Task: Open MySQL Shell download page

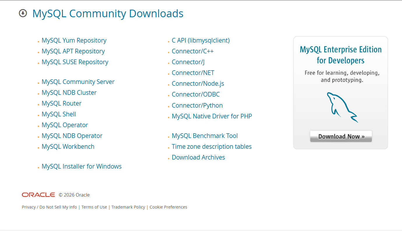Action: (x=59, y=114)
